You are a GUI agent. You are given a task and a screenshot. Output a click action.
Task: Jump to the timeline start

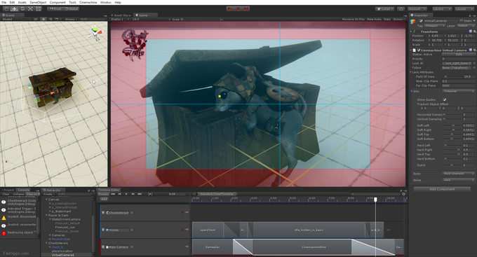113,194
